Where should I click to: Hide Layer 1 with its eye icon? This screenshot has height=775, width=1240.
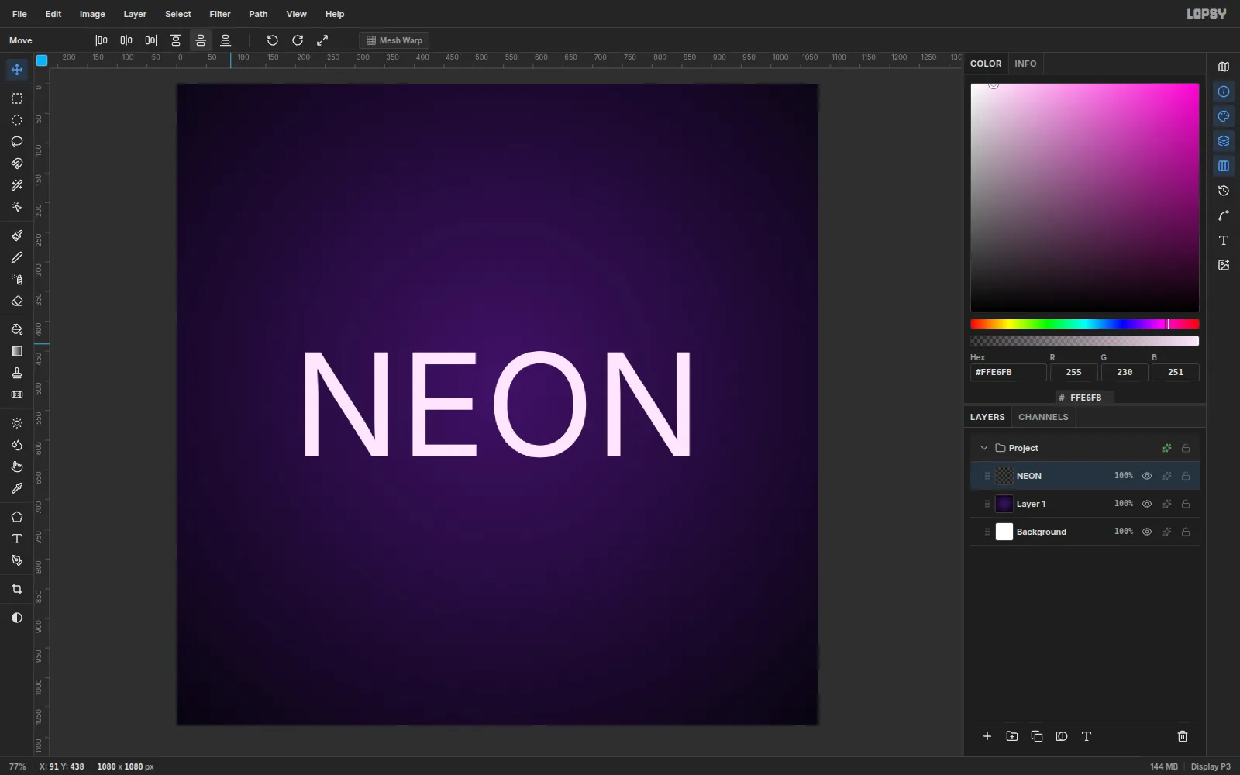tap(1147, 504)
